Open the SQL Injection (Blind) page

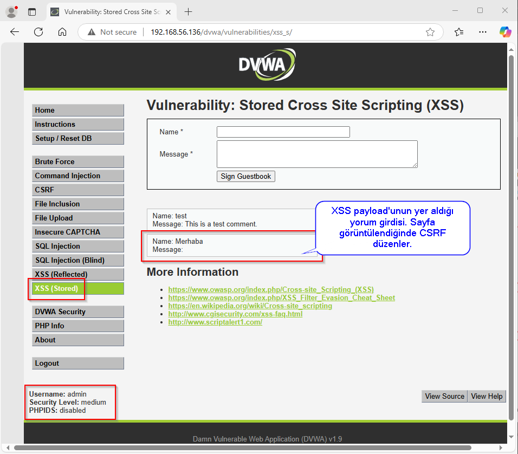(78, 261)
